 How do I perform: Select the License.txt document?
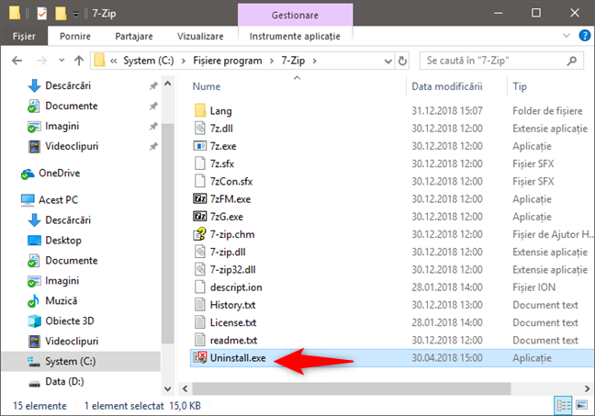coord(233,322)
